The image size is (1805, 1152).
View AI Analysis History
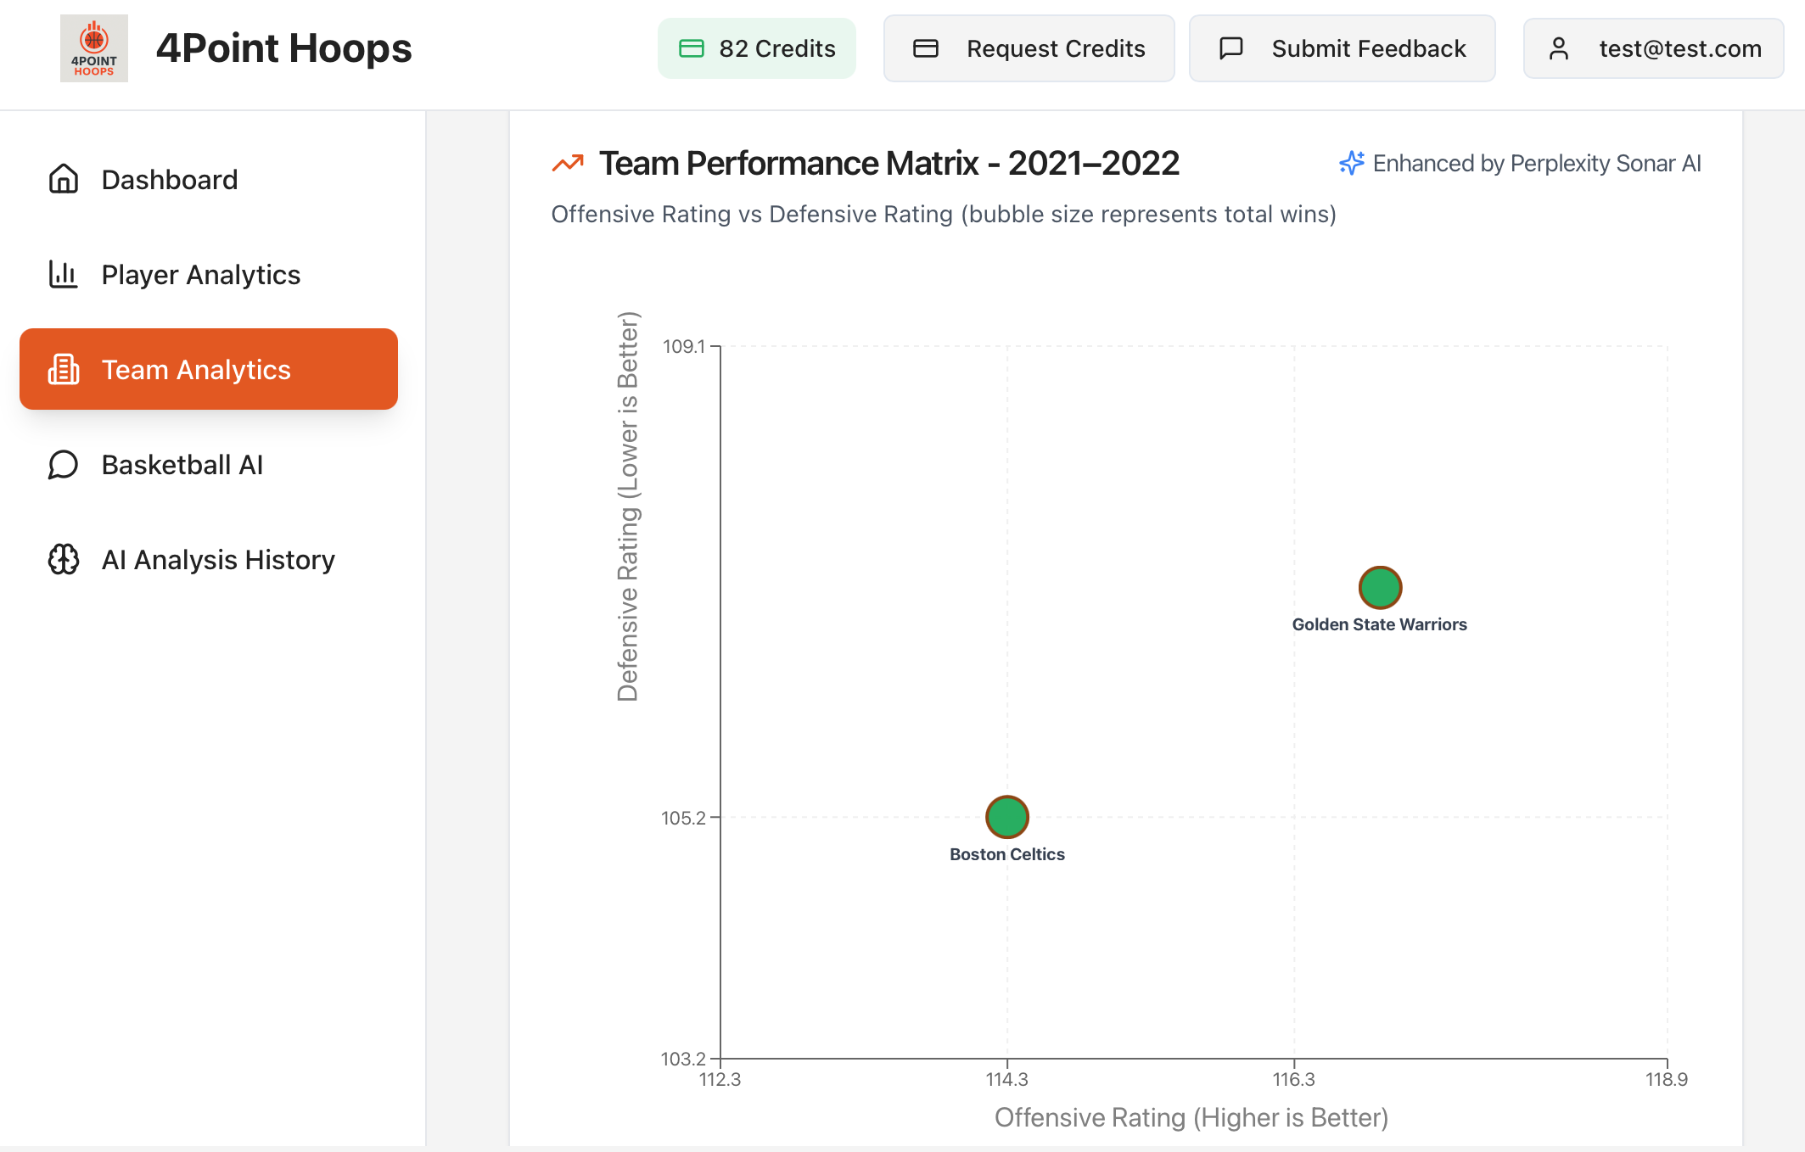(218, 559)
